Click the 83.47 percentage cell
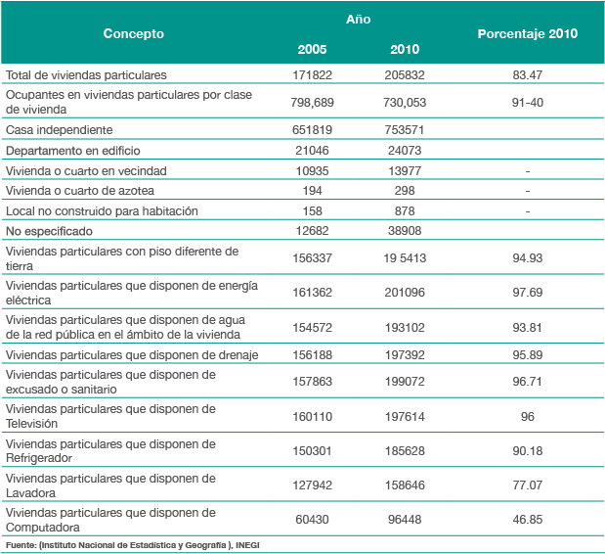Viewport: 605px width, 554px height. coord(527,74)
